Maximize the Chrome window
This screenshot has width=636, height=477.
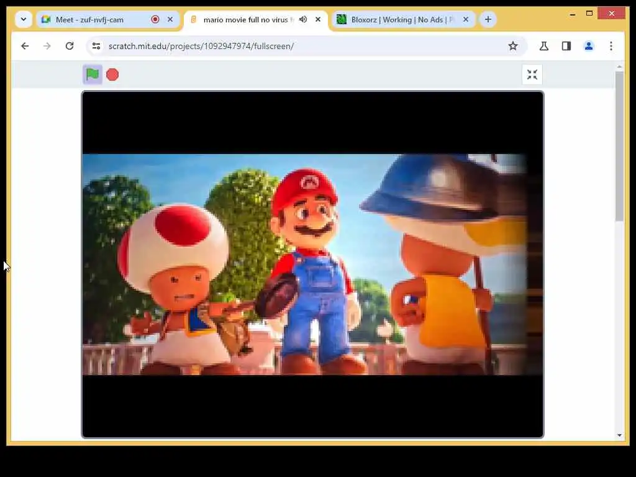tap(589, 14)
